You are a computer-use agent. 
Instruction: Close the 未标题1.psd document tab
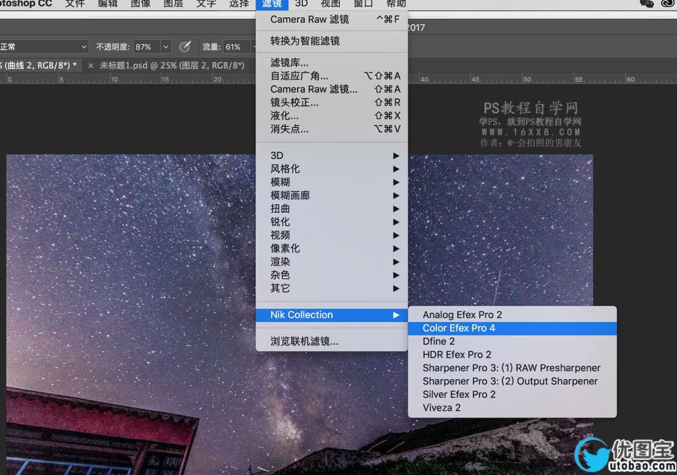[x=91, y=65]
